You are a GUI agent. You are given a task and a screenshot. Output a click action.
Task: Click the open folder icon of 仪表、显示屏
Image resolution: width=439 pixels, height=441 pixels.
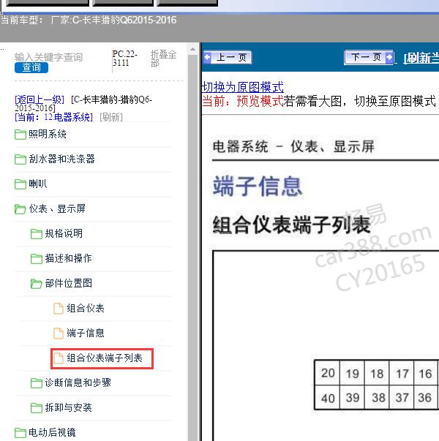click(x=20, y=209)
